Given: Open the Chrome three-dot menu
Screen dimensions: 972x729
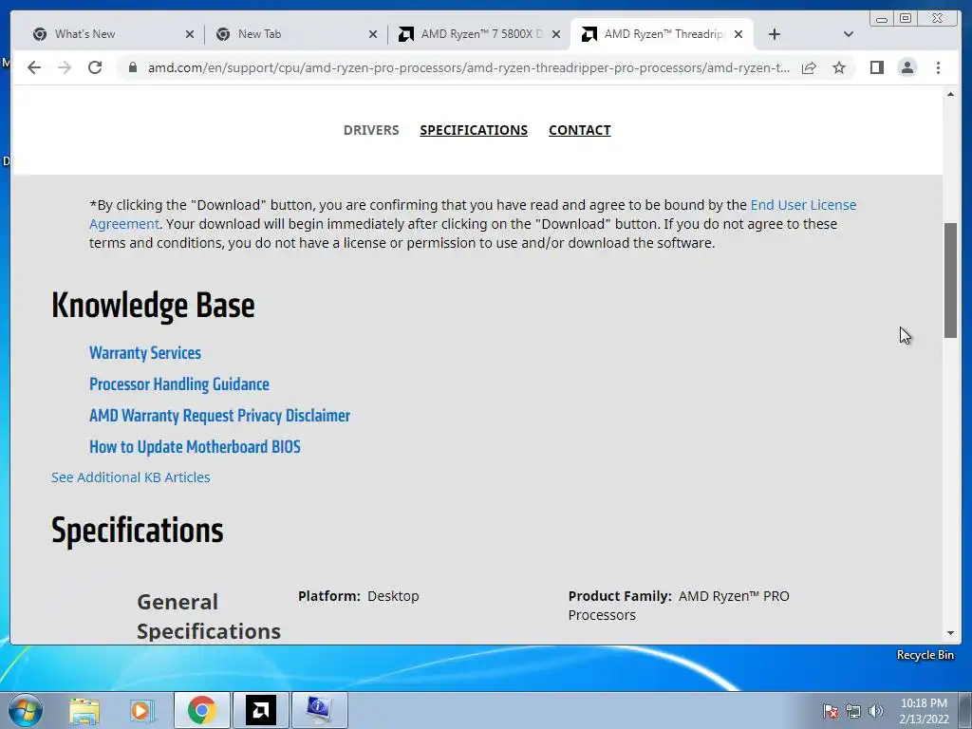Looking at the screenshot, I should [938, 67].
